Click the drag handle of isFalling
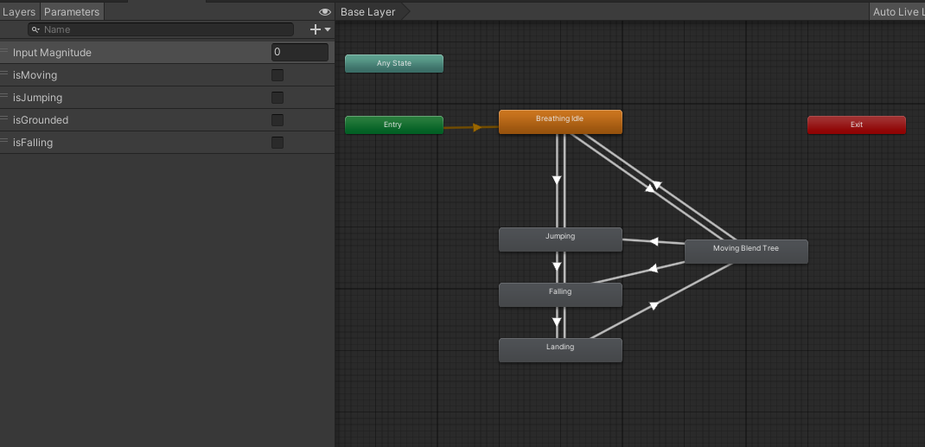 pyautogui.click(x=4, y=140)
